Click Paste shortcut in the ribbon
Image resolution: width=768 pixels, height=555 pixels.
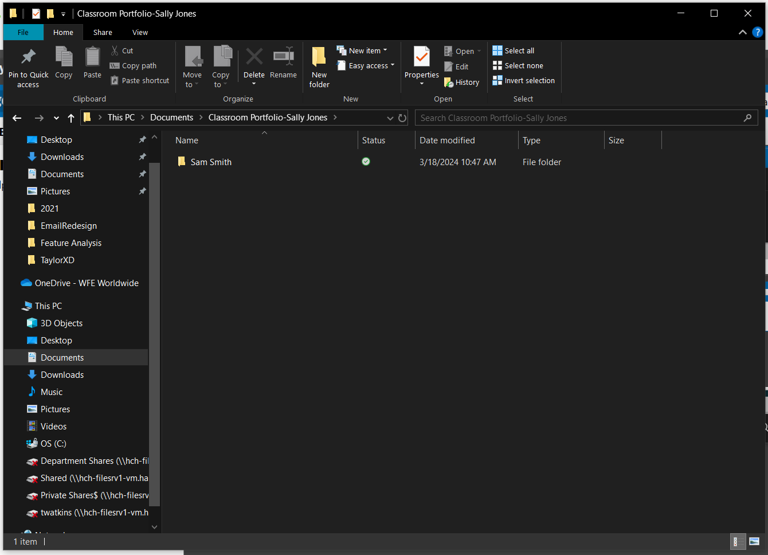(x=140, y=80)
